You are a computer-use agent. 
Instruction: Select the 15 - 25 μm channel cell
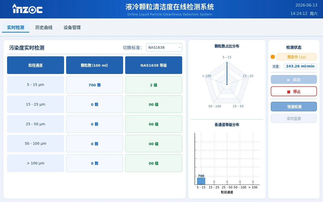[x=36, y=104]
